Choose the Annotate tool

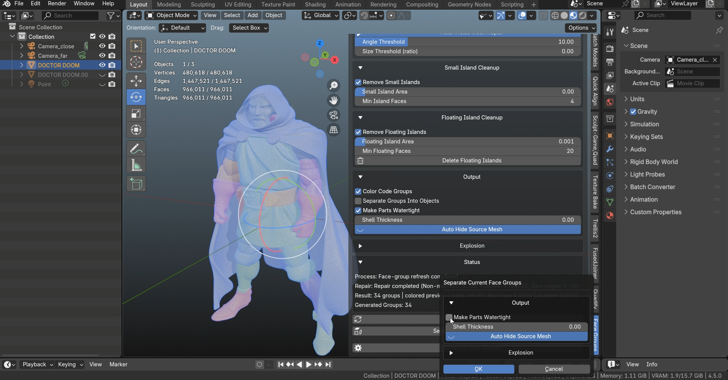tap(136, 149)
